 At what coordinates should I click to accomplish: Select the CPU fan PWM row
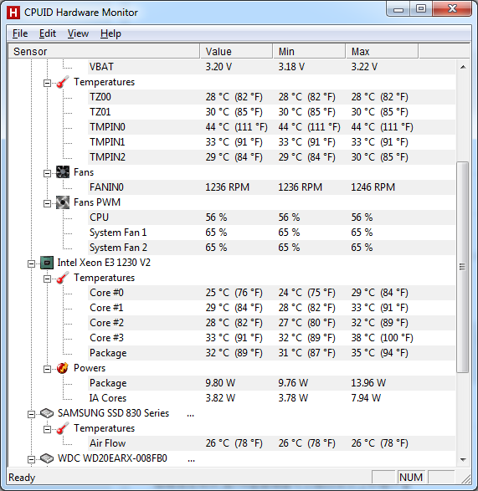pyautogui.click(x=271, y=217)
